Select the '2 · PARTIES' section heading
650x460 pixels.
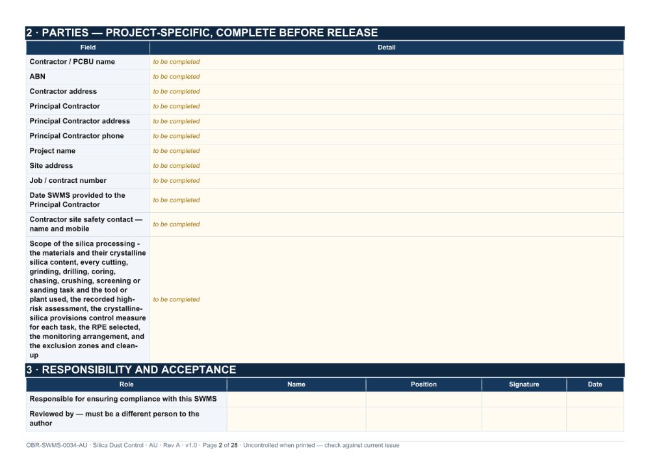click(x=325, y=33)
